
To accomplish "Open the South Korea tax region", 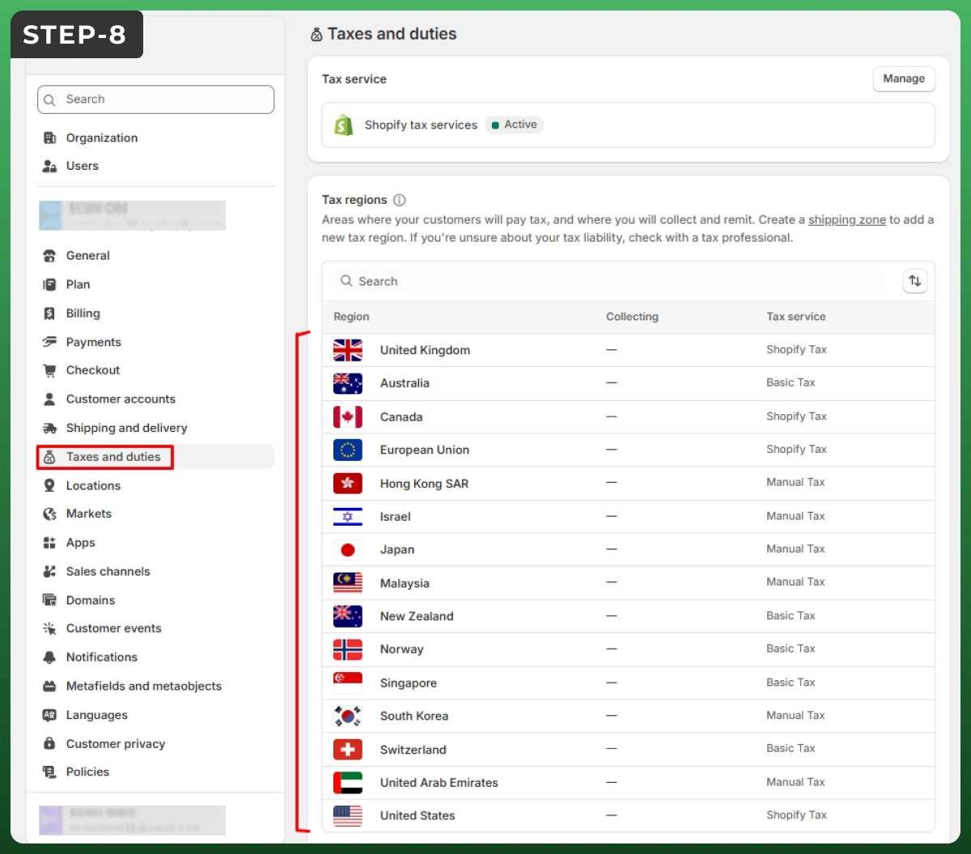I will (629, 717).
